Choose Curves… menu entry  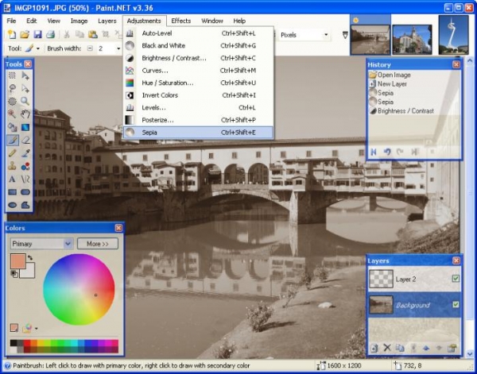pyautogui.click(x=198, y=71)
